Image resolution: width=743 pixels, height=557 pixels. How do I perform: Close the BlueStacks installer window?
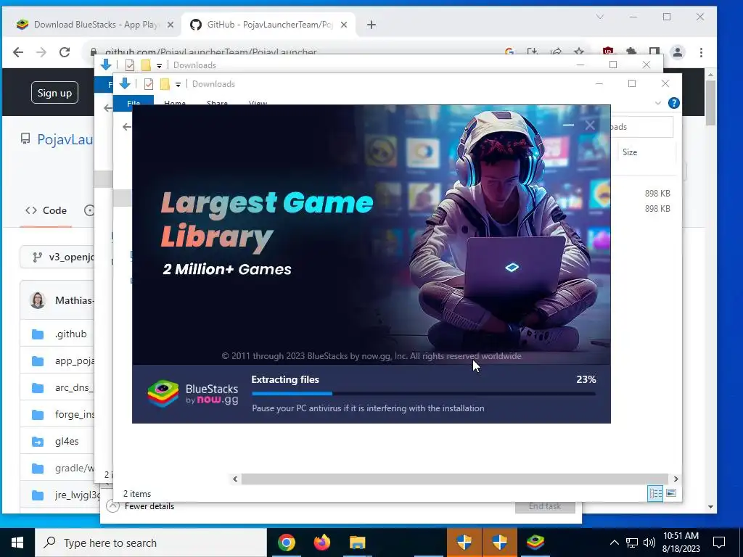click(x=590, y=125)
